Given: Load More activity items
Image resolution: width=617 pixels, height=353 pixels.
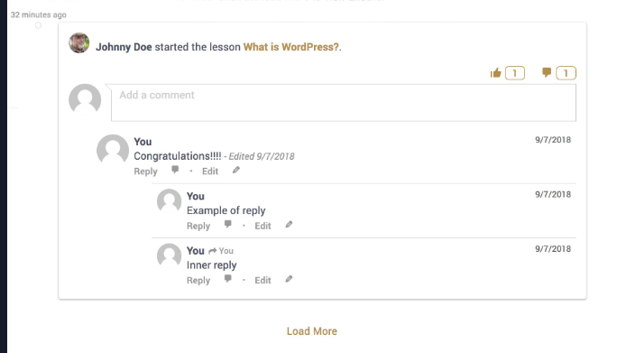Looking at the screenshot, I should [x=312, y=331].
